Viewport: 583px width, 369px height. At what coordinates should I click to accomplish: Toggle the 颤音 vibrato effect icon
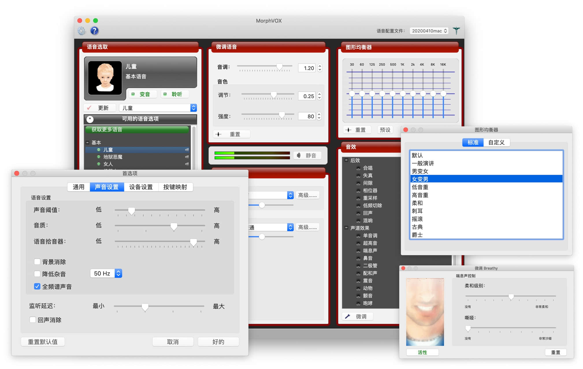pyautogui.click(x=358, y=296)
